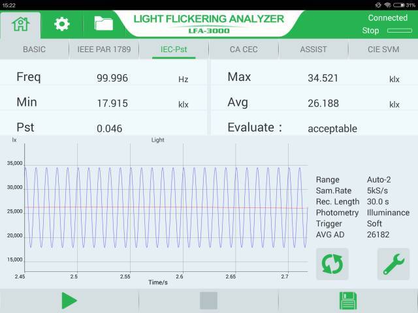418x313 pixels.
Task: Select the IEC-Pst tab
Action: click(174, 50)
